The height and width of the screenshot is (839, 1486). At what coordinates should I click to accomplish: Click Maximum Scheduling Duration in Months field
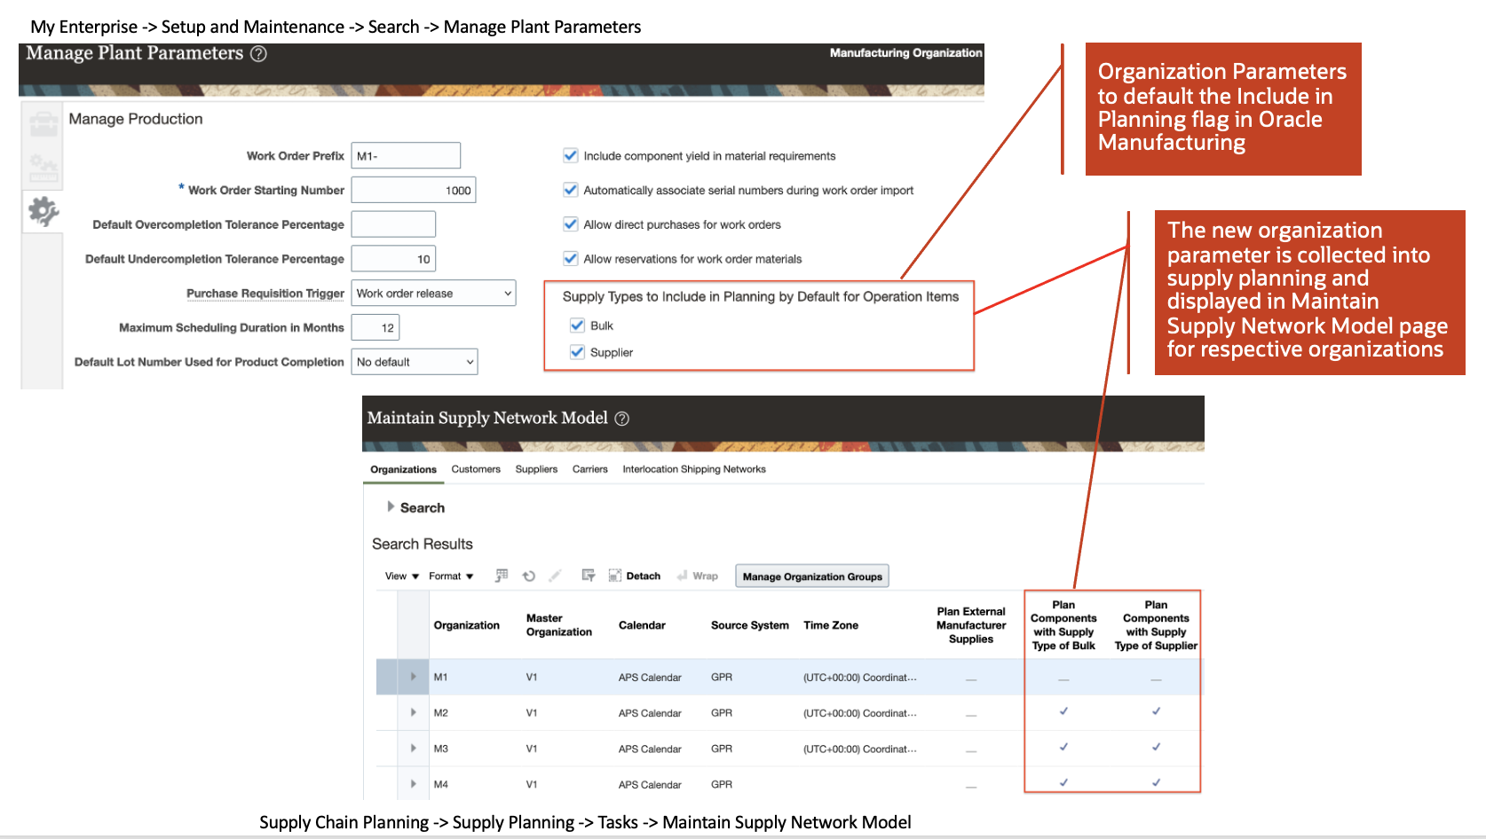[375, 327]
